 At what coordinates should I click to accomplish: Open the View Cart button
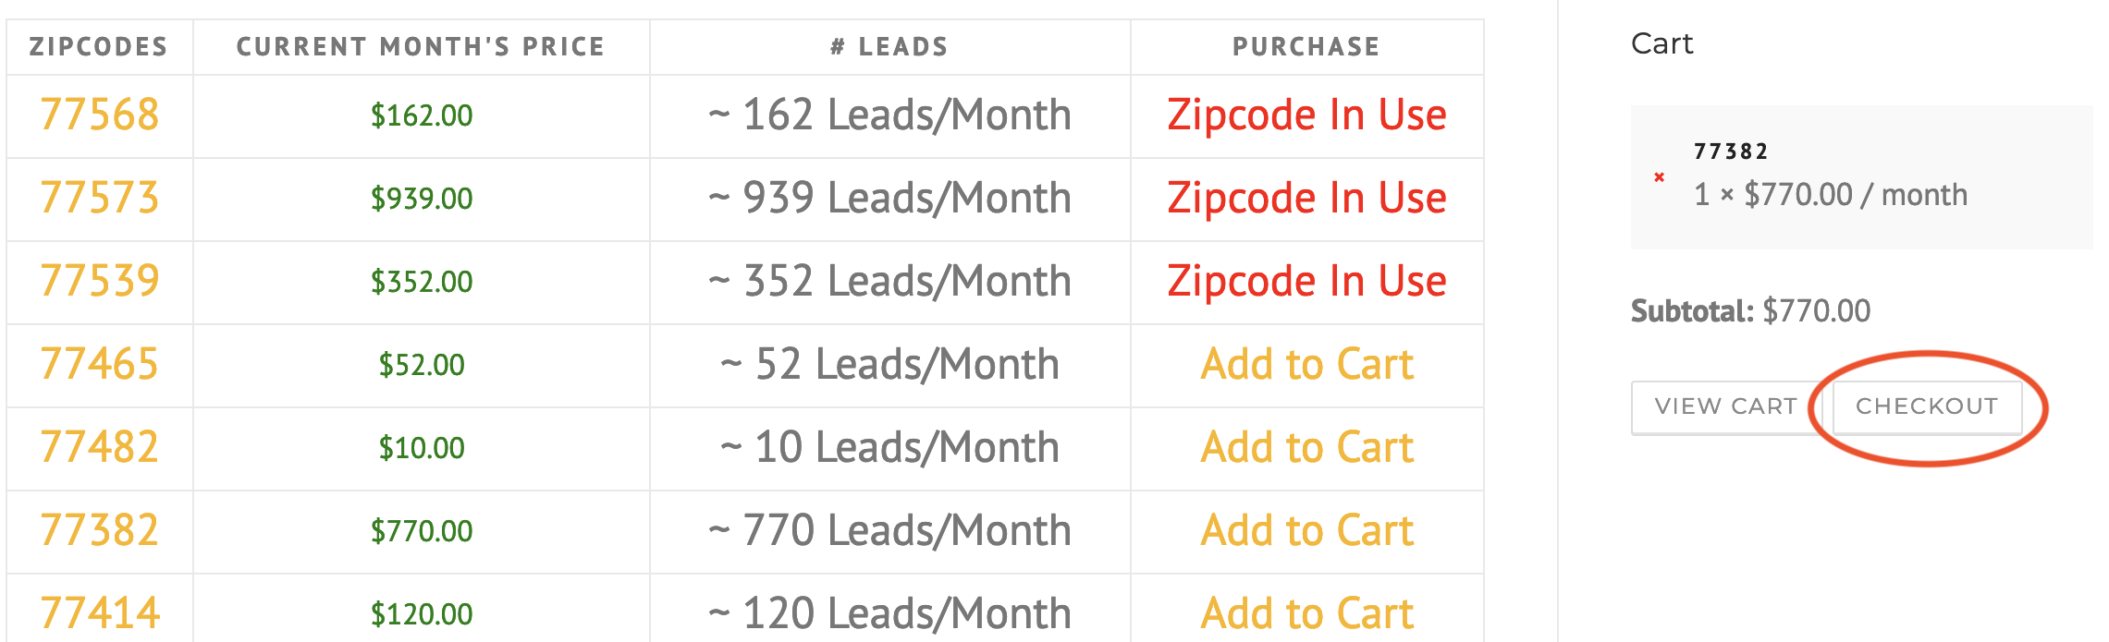[x=1726, y=406]
